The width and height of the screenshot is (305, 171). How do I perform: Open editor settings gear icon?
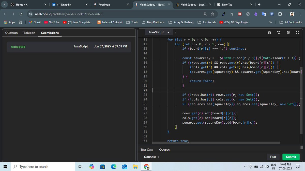click(x=288, y=32)
